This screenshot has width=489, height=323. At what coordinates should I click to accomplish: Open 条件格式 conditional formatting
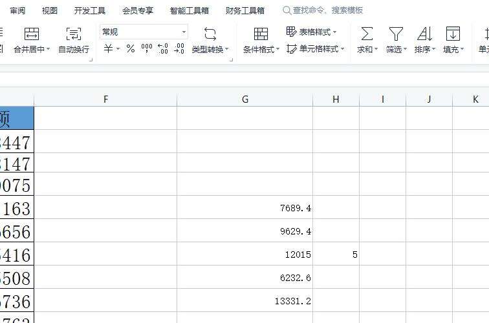[261, 41]
